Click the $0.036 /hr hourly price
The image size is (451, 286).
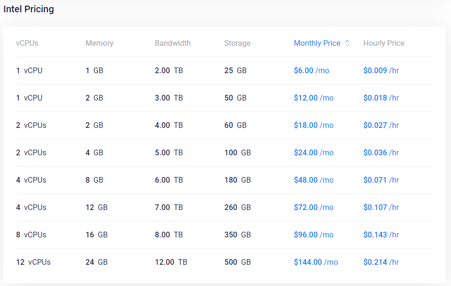[x=381, y=152]
